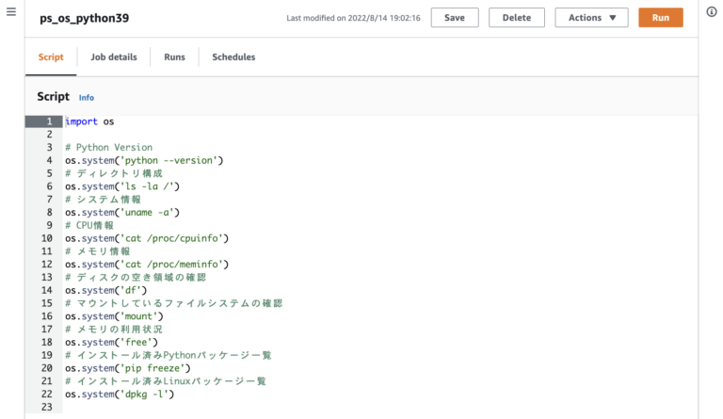Open the hamburger navigation menu
This screenshot has height=419, width=723.
coord(11,11)
